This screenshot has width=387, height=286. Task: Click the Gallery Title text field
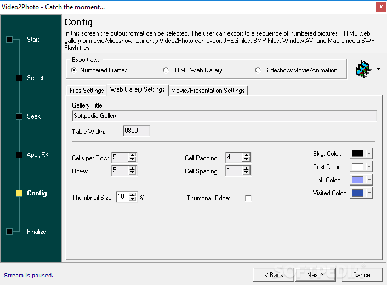pos(224,116)
